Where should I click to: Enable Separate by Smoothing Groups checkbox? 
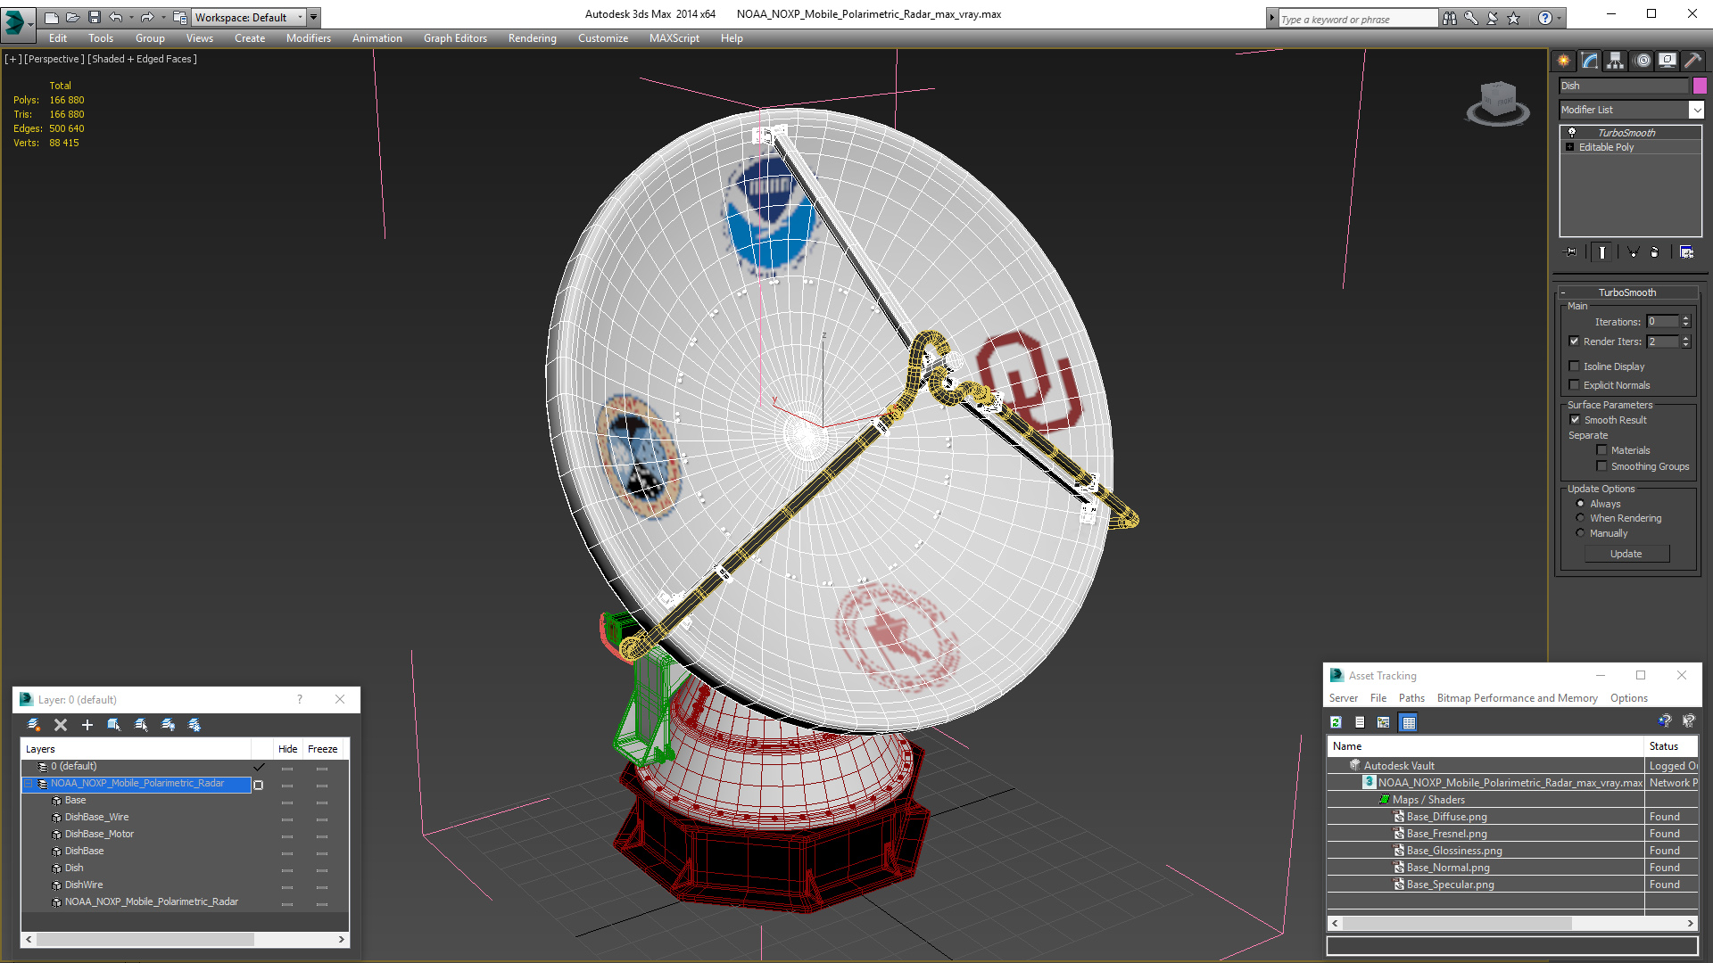[x=1601, y=466]
